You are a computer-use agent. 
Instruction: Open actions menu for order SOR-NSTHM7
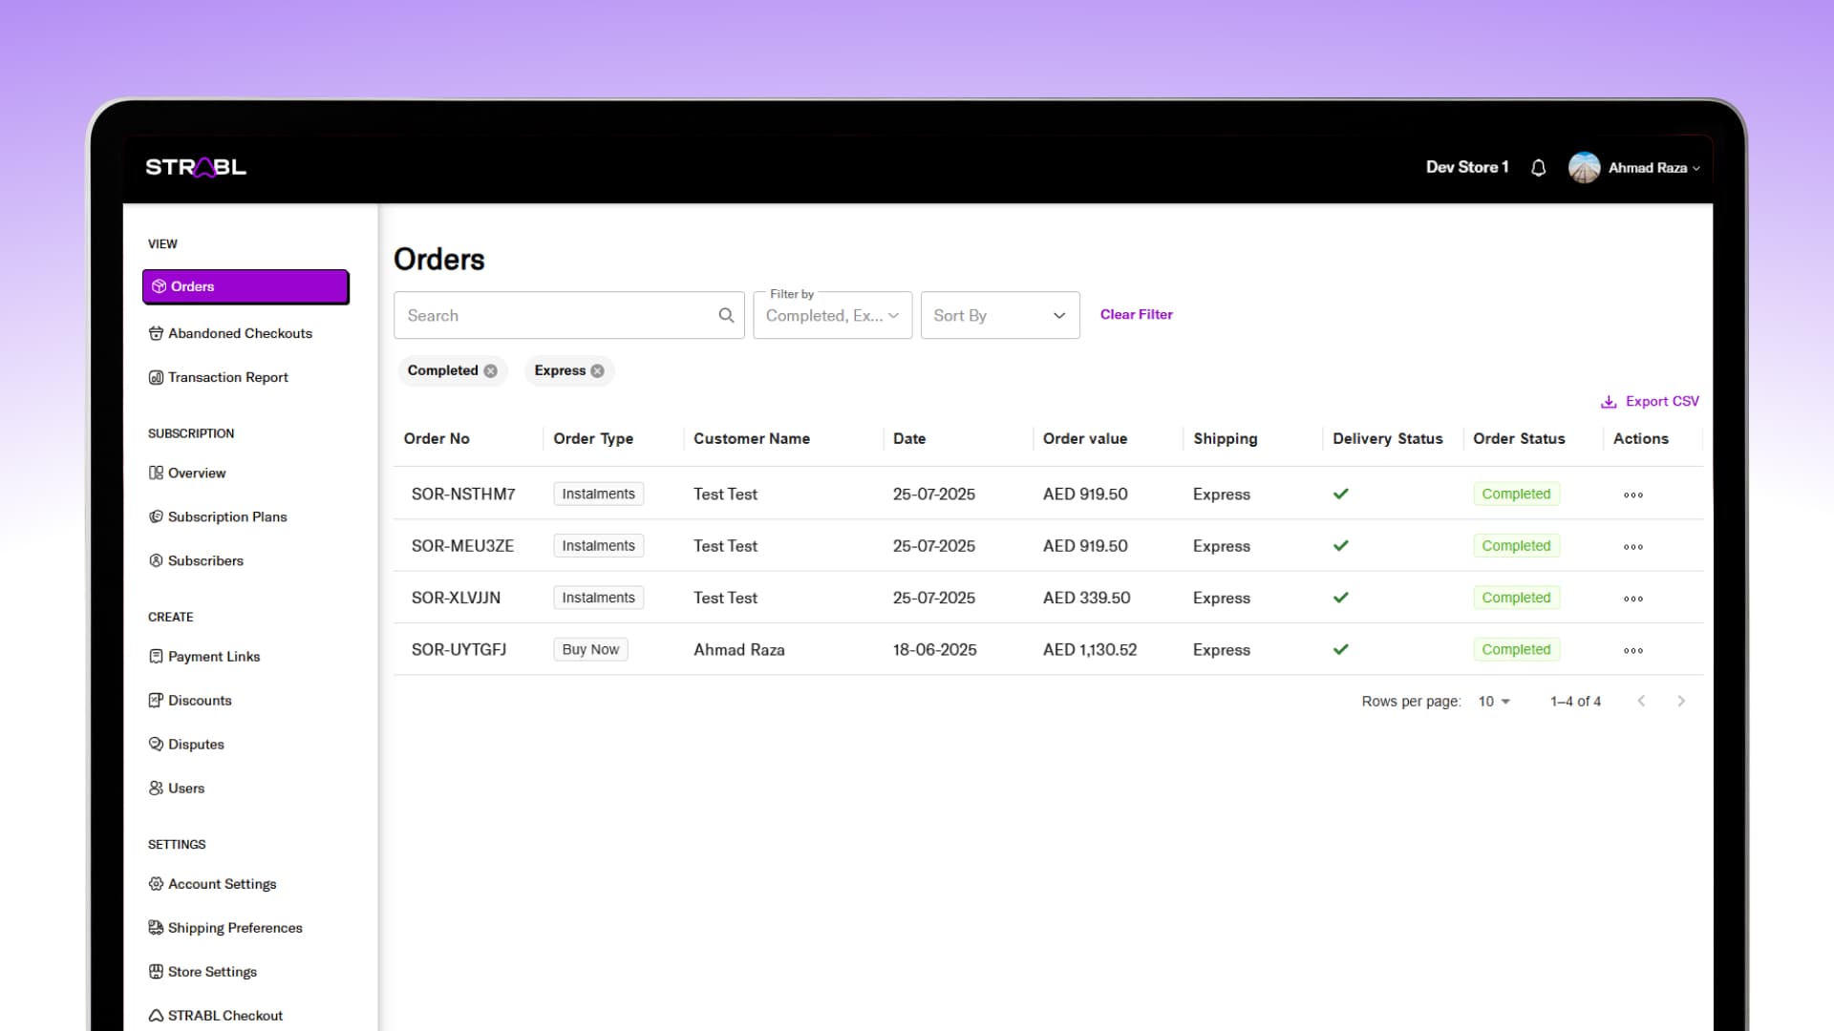click(x=1632, y=494)
